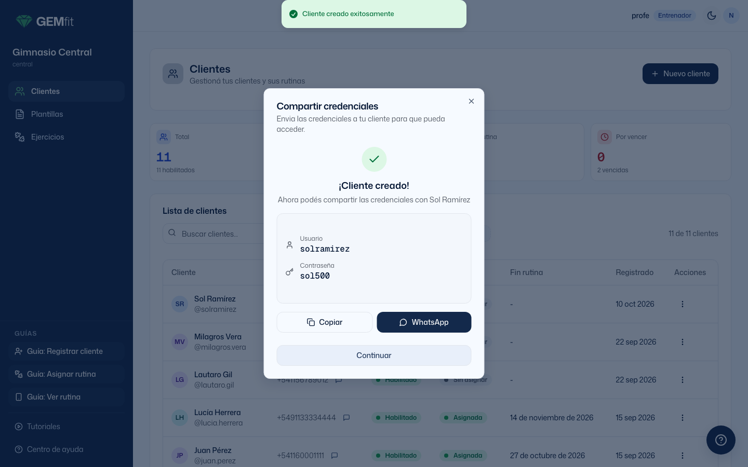Open actions menu for Sol Ramirez
The image size is (748, 467).
coord(683,304)
